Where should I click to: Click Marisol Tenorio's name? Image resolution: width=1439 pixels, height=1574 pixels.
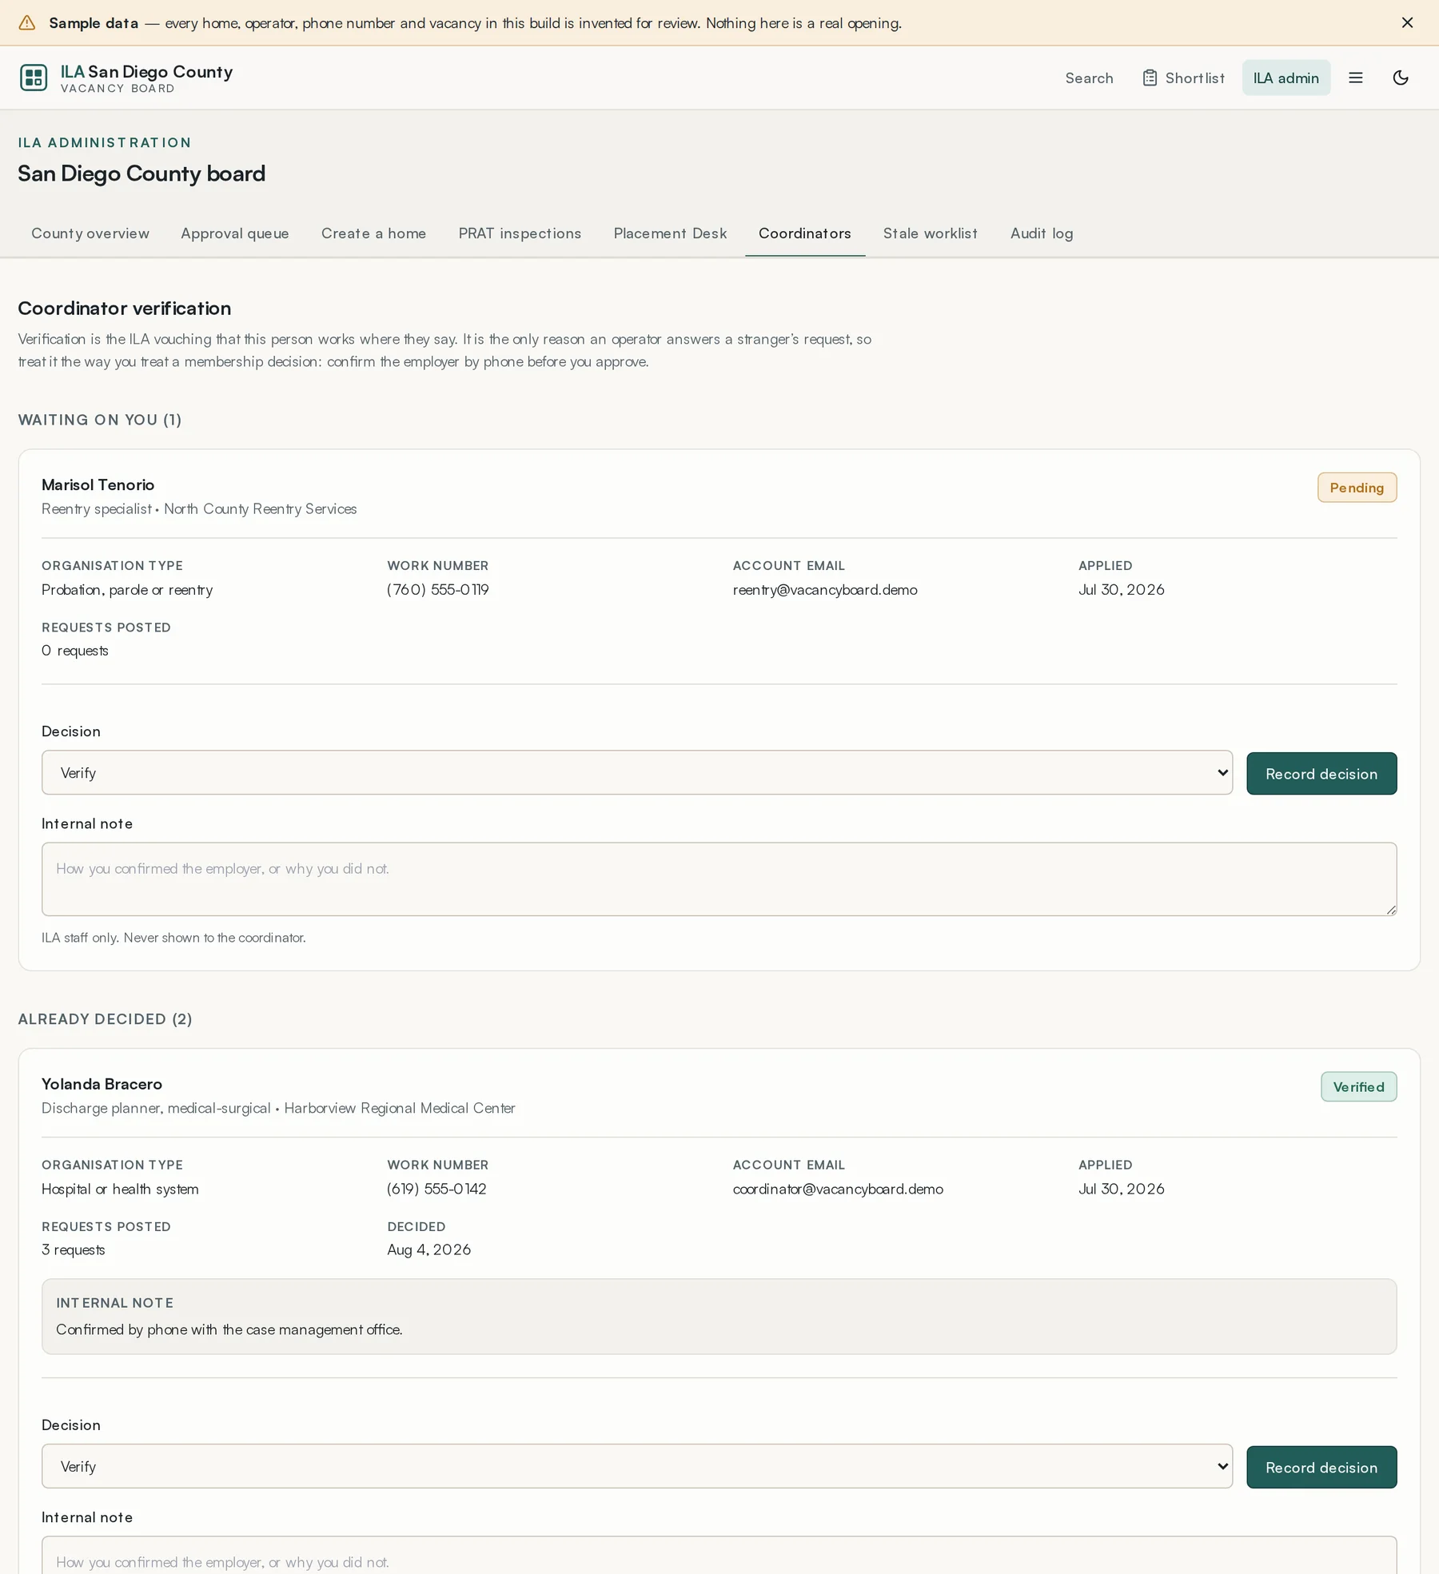click(x=98, y=484)
